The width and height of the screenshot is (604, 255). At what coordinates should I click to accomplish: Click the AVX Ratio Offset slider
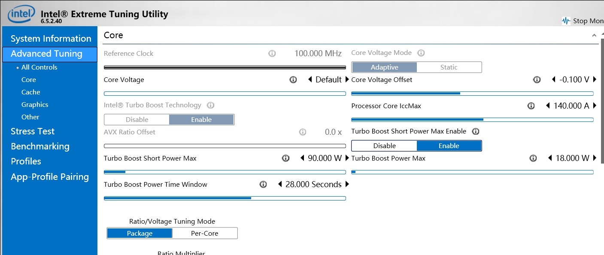pos(225,146)
